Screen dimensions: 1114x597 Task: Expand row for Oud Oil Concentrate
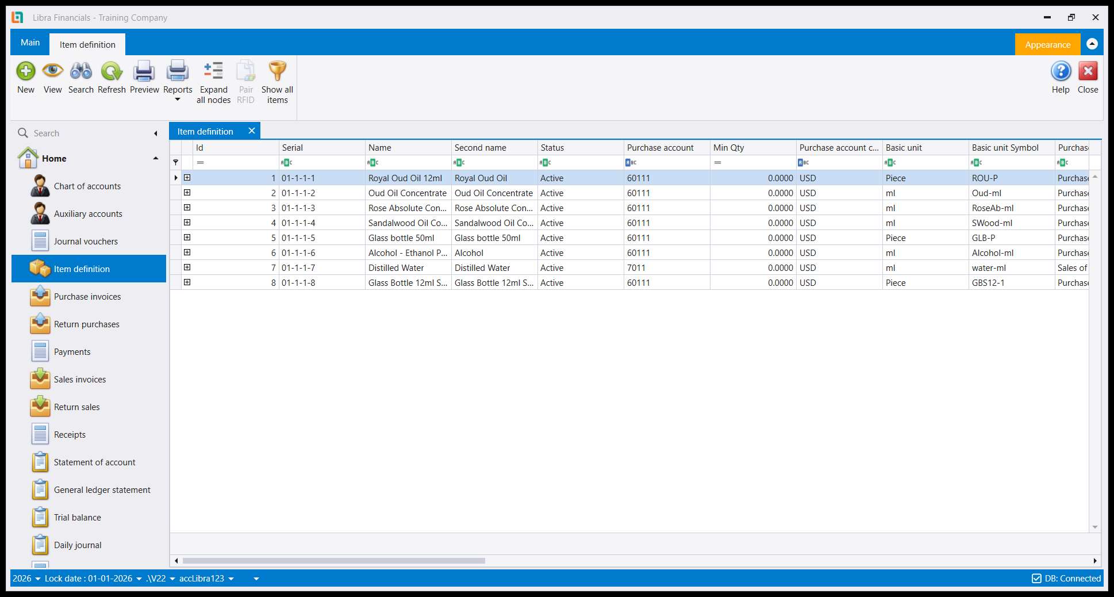(187, 193)
